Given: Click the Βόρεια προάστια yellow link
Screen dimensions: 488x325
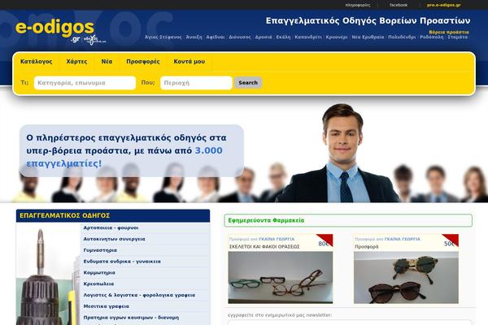Looking at the screenshot, I should tap(449, 32).
